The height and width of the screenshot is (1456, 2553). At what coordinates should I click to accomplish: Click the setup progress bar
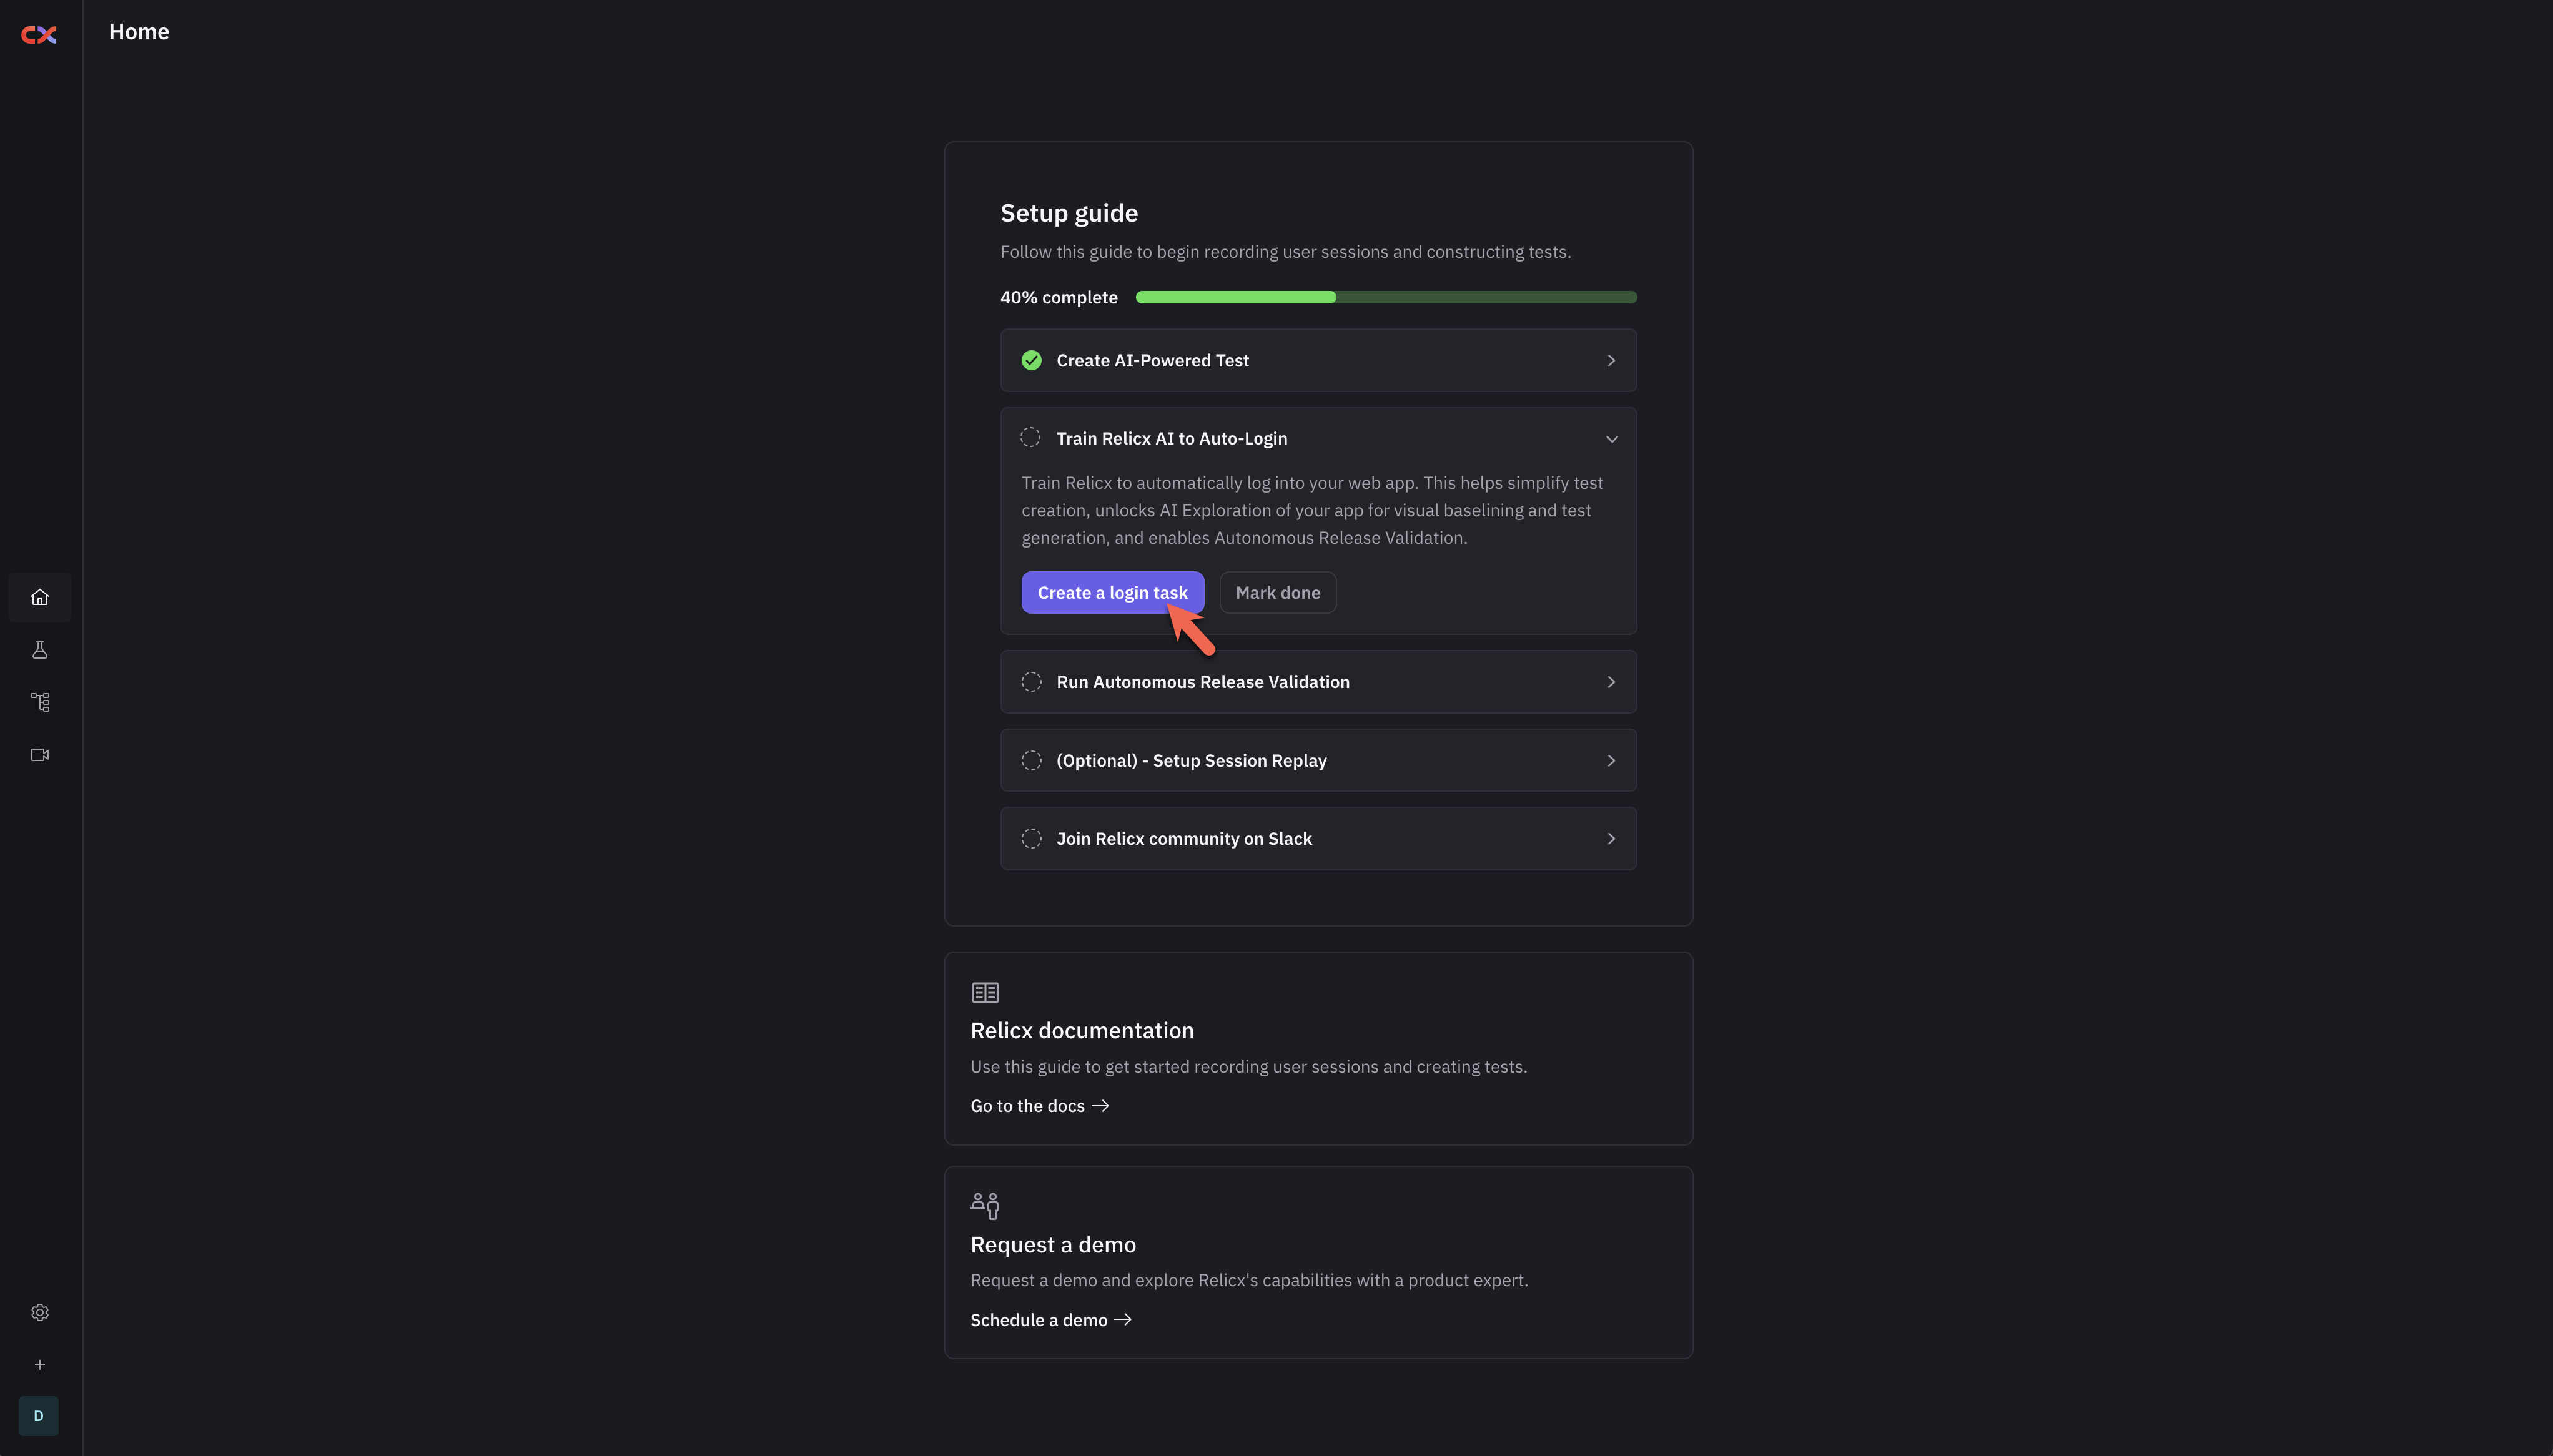pos(1386,297)
